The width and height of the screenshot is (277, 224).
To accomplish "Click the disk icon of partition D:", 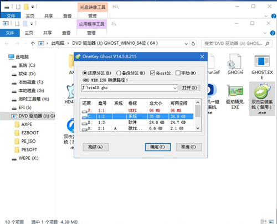I will (x=84, y=123).
